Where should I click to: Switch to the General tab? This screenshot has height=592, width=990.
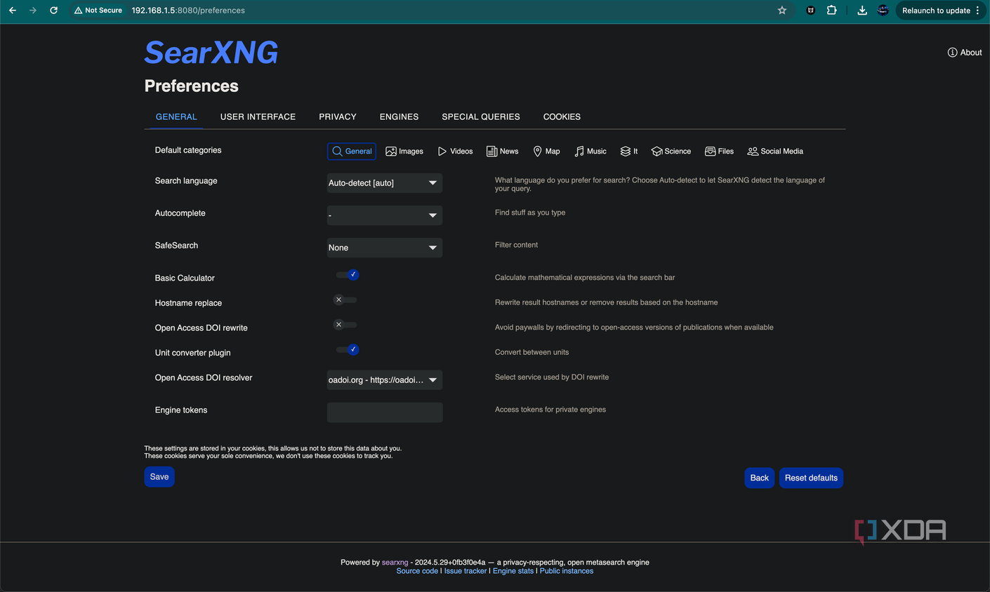pyautogui.click(x=176, y=117)
